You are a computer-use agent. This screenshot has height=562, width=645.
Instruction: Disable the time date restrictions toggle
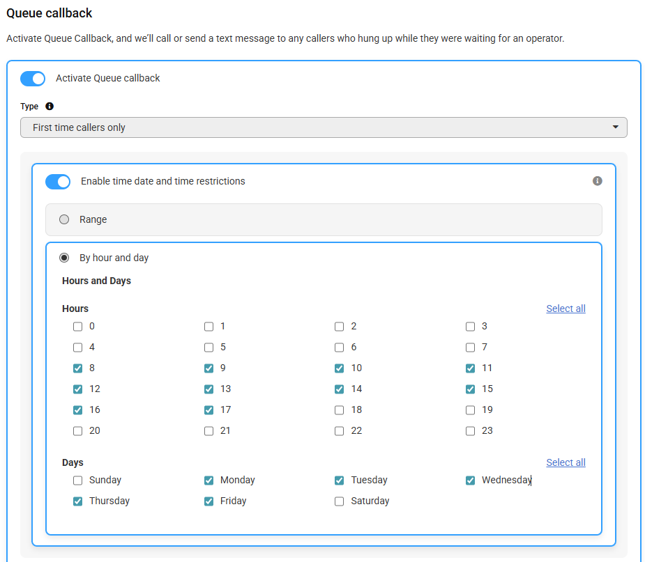pos(58,182)
